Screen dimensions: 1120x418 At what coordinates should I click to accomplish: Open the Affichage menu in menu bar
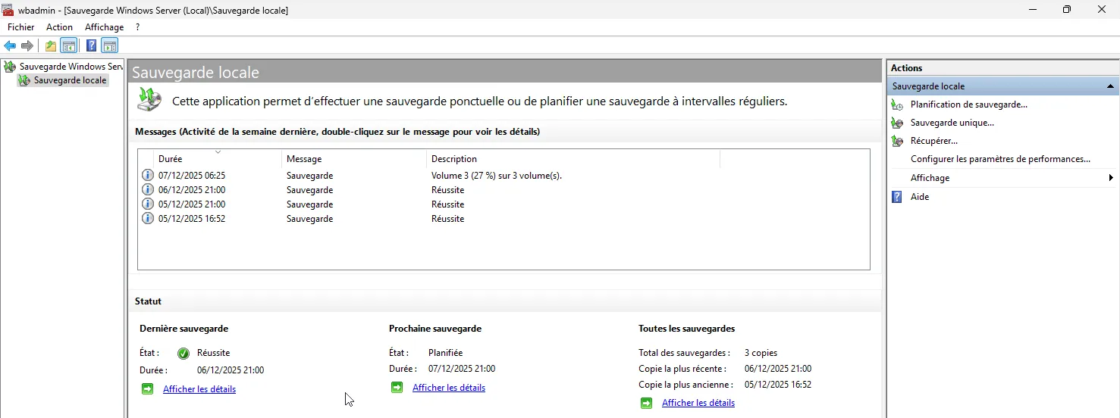point(104,27)
